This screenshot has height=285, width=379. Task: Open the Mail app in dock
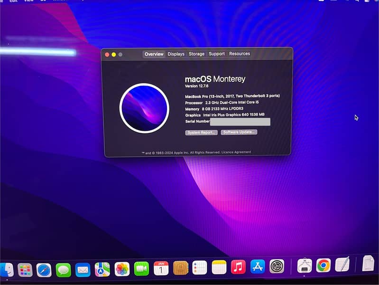[83, 269]
